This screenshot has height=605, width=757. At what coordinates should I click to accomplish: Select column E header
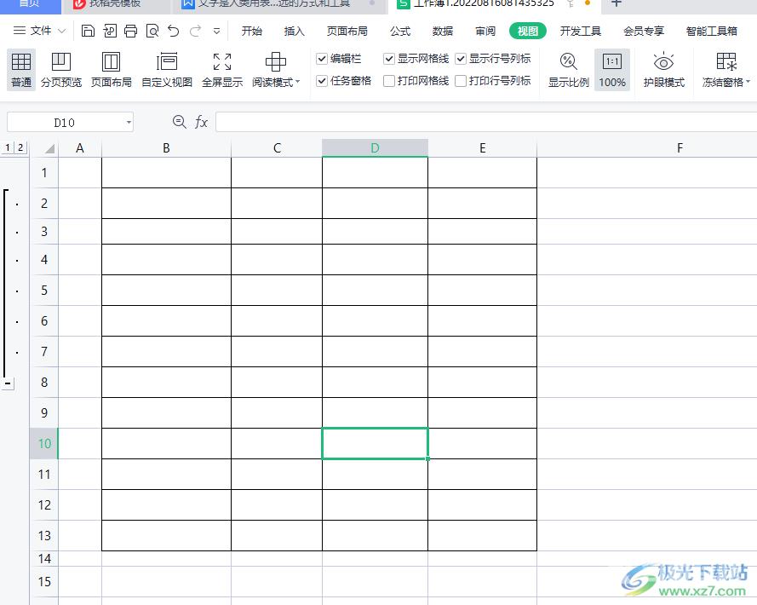click(482, 148)
